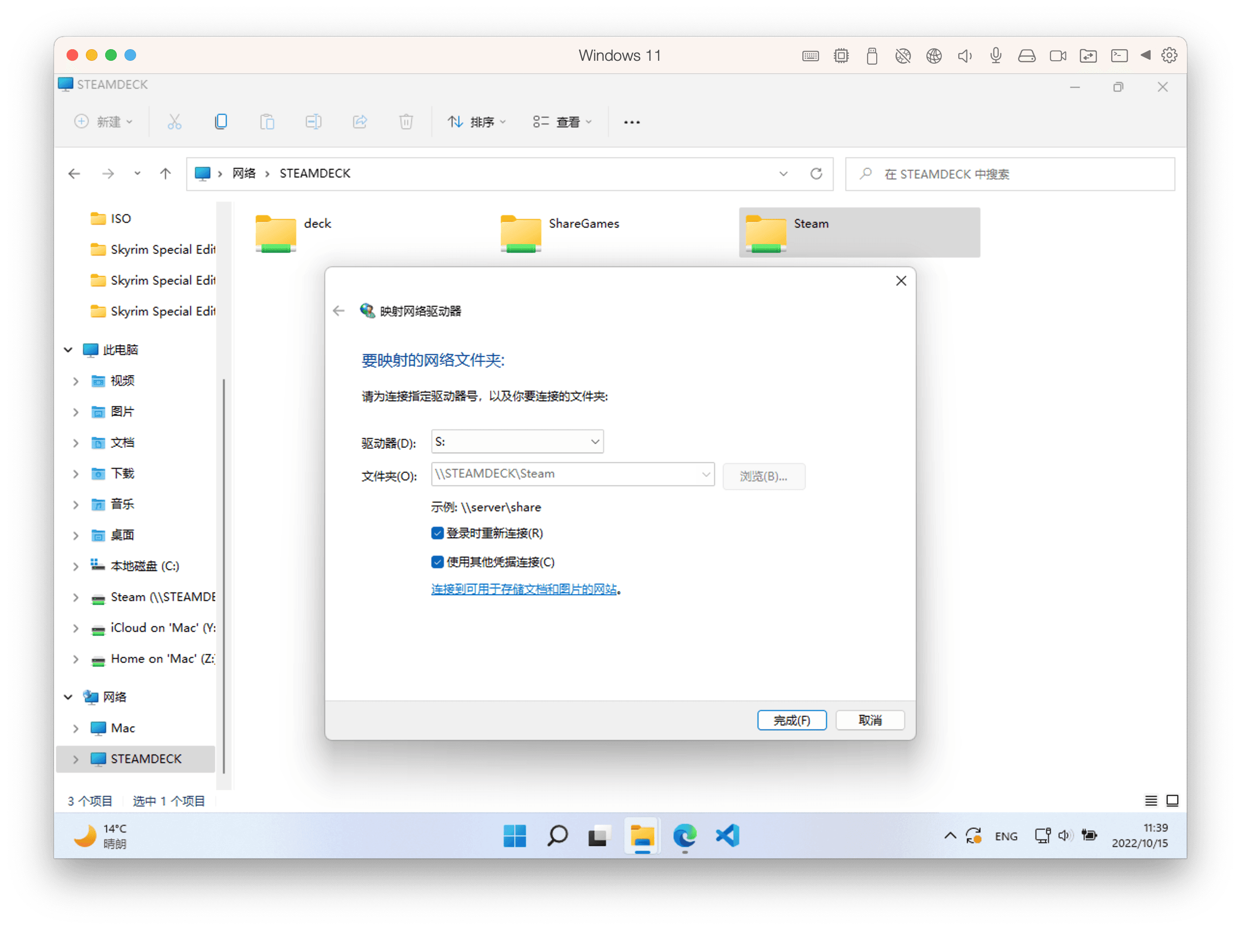
Task: Open Visual Studio Code from taskbar
Action: coord(728,836)
